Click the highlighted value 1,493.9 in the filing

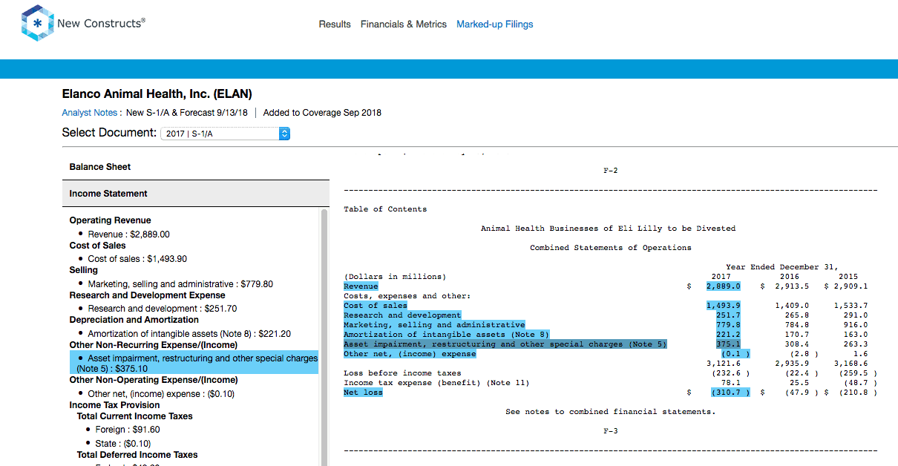click(723, 306)
